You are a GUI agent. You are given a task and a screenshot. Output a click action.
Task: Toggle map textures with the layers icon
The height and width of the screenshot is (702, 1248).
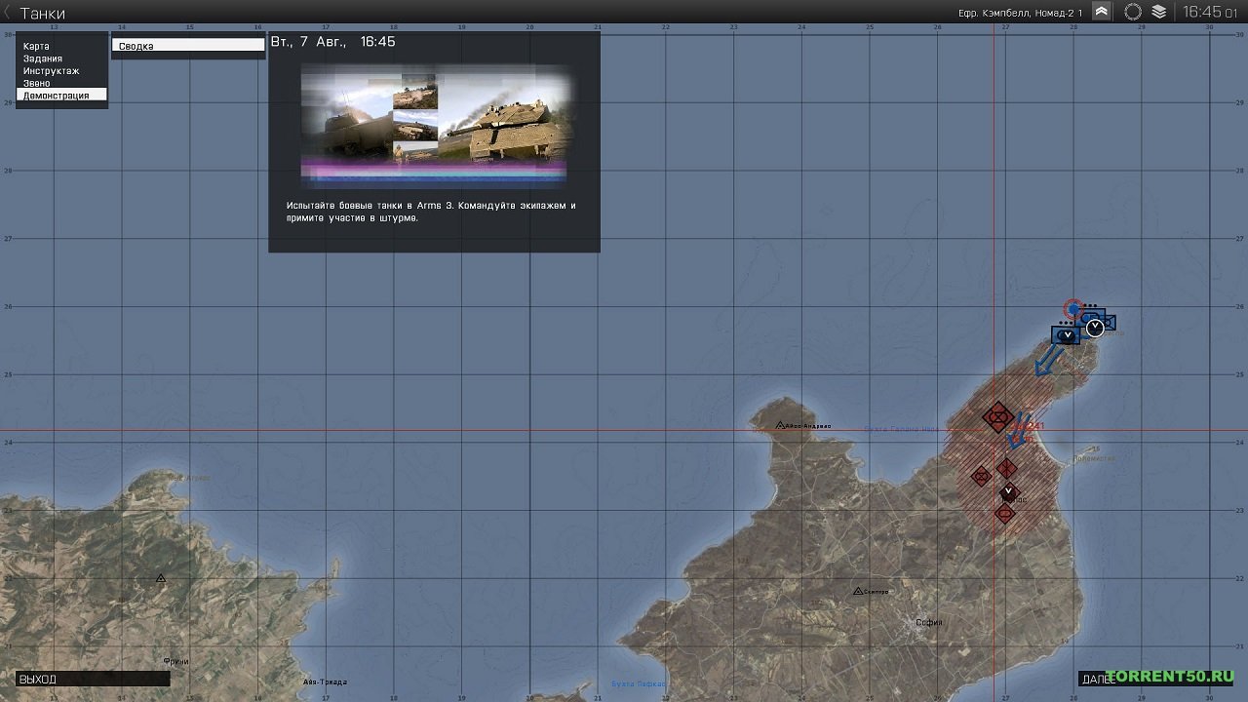click(x=1158, y=12)
